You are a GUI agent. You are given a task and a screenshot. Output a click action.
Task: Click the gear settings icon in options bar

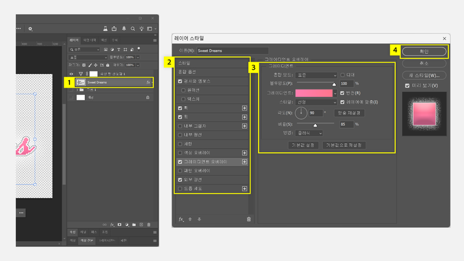(30, 28)
